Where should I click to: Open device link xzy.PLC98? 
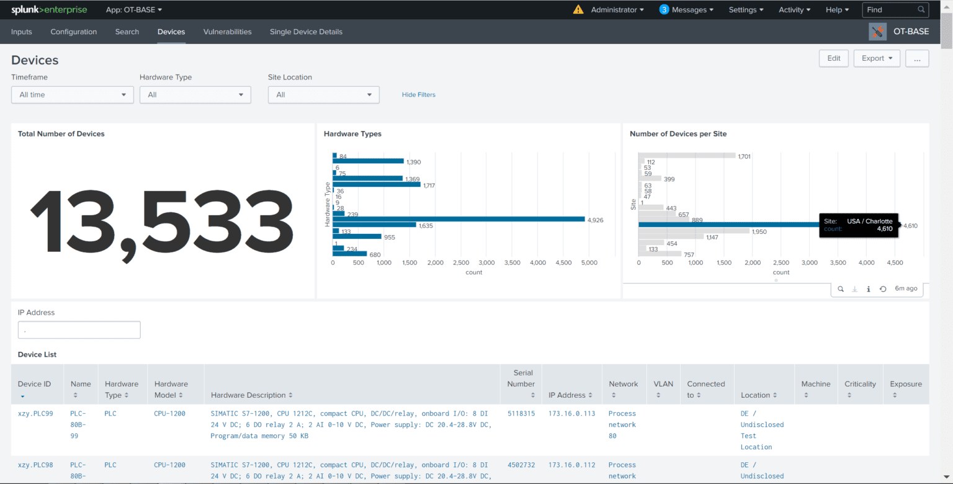[x=35, y=465]
